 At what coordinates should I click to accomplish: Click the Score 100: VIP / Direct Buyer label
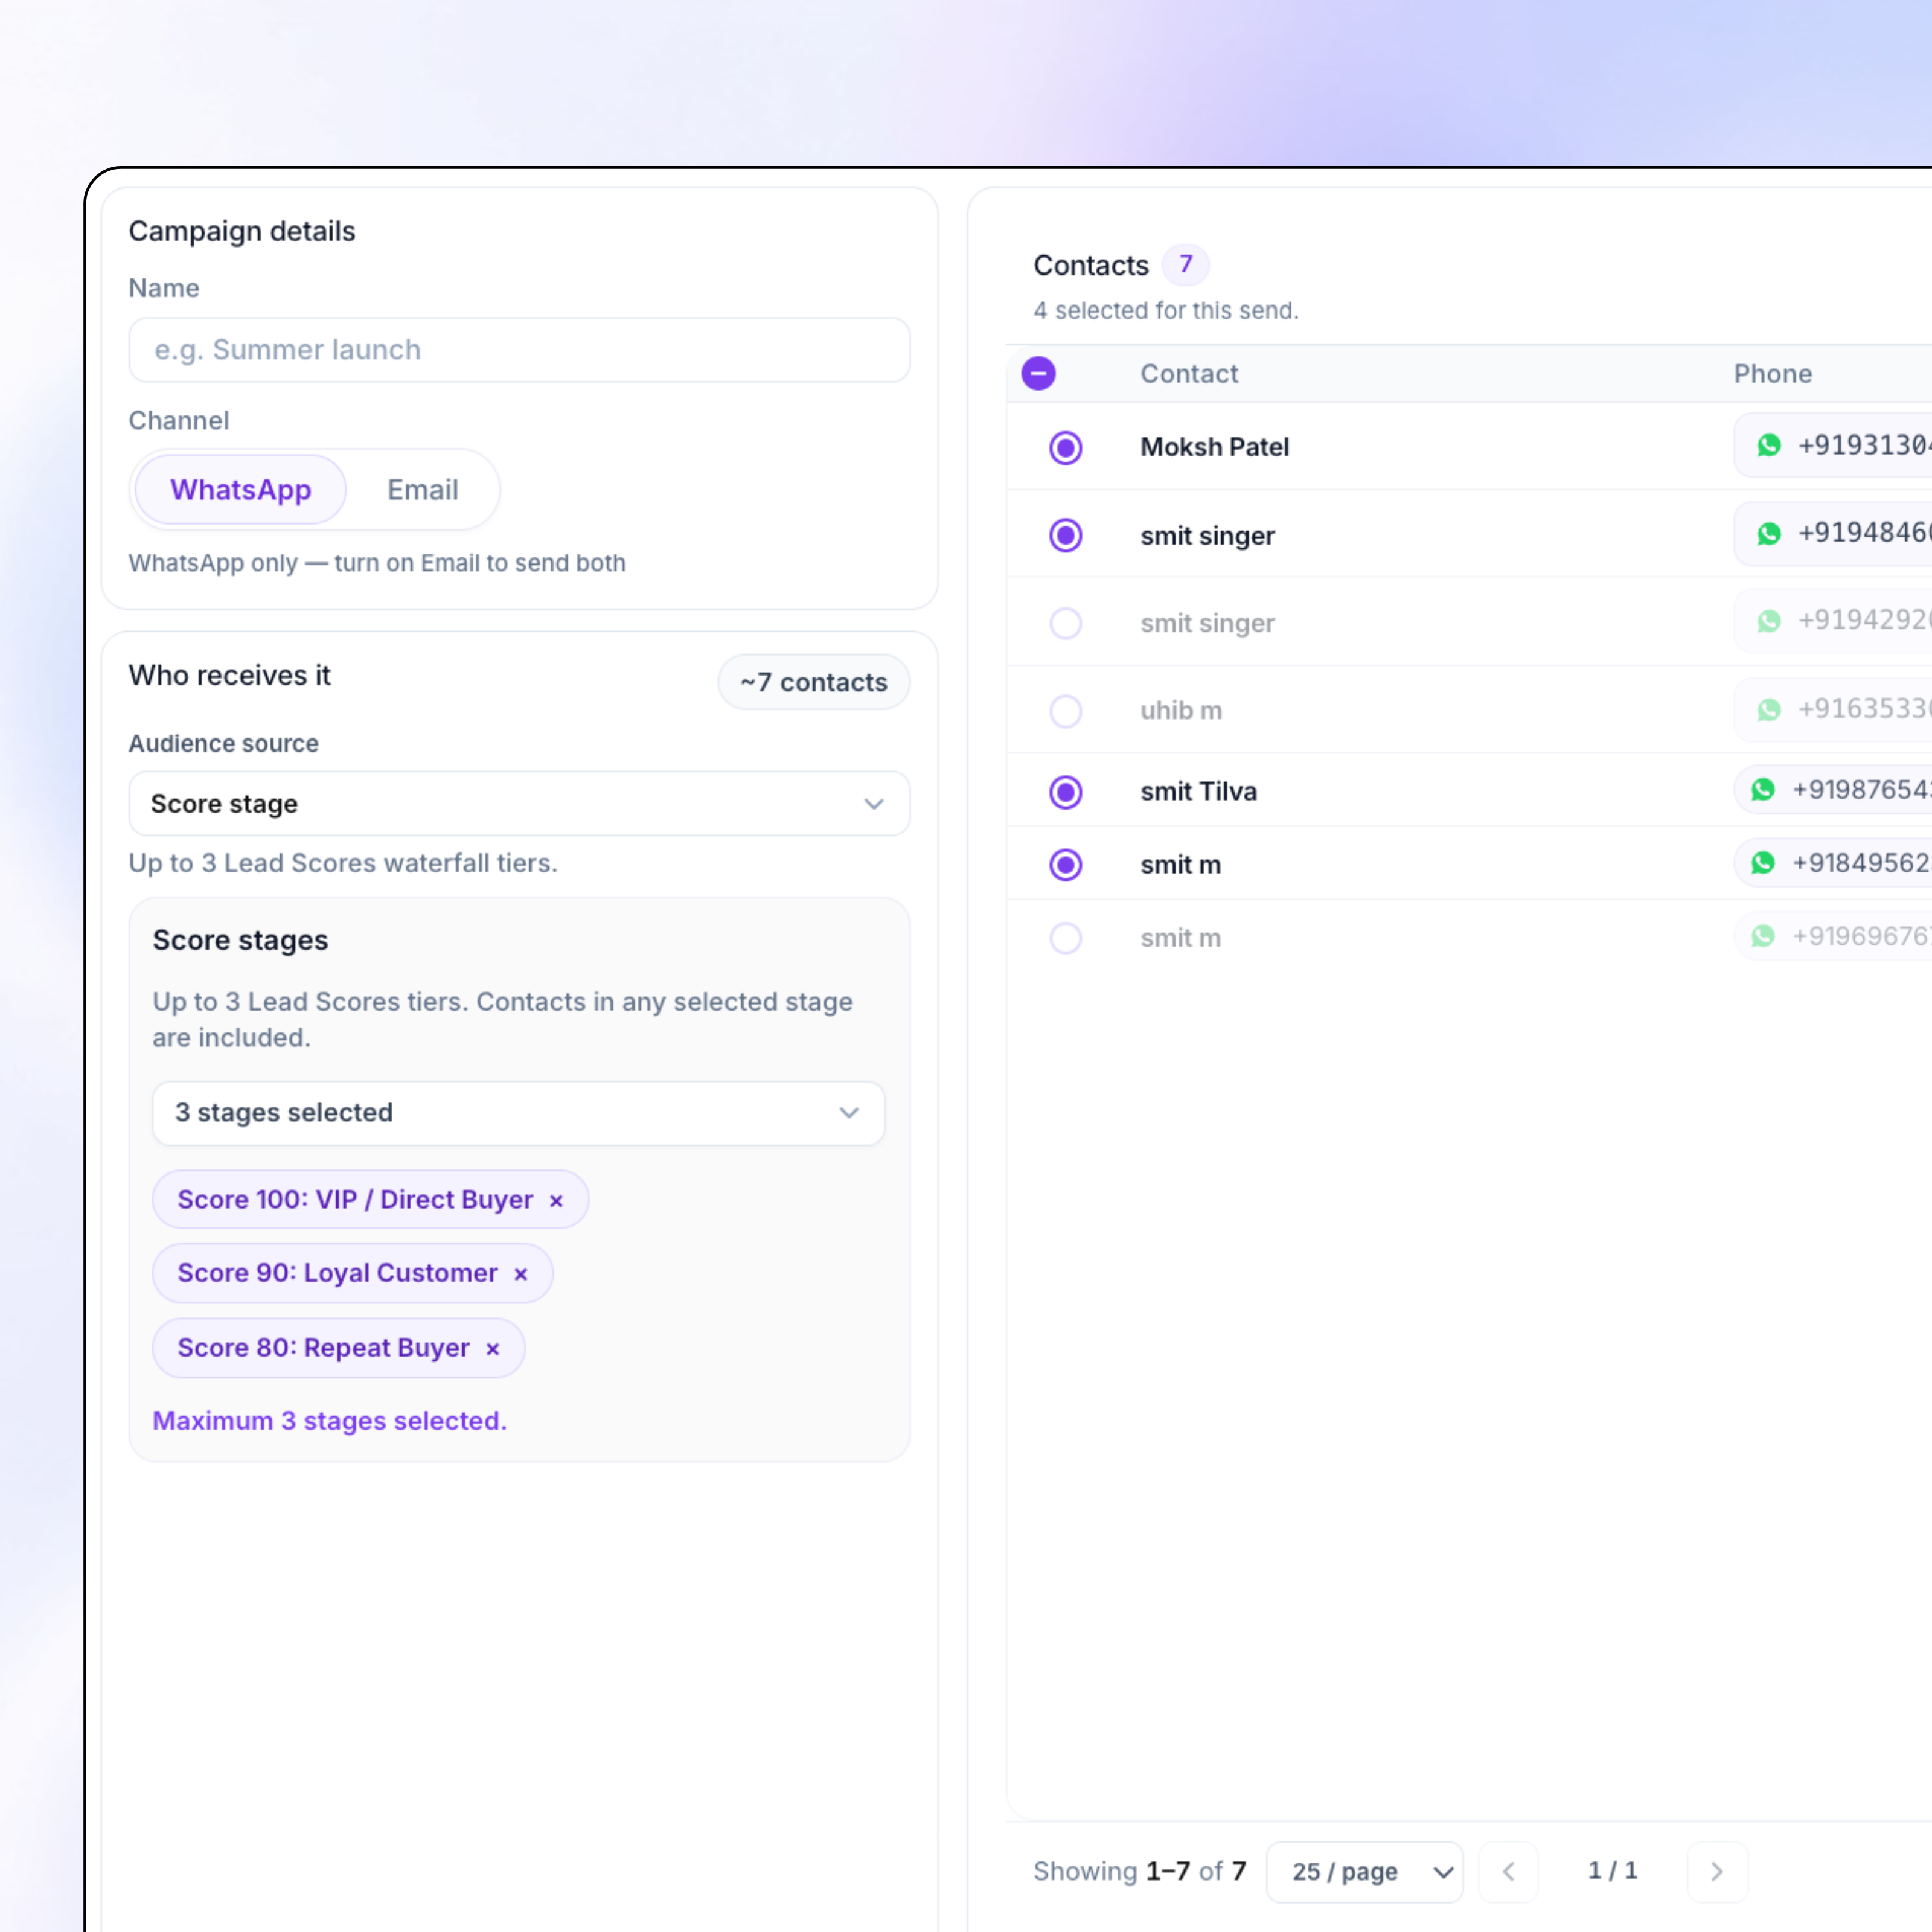(355, 1199)
